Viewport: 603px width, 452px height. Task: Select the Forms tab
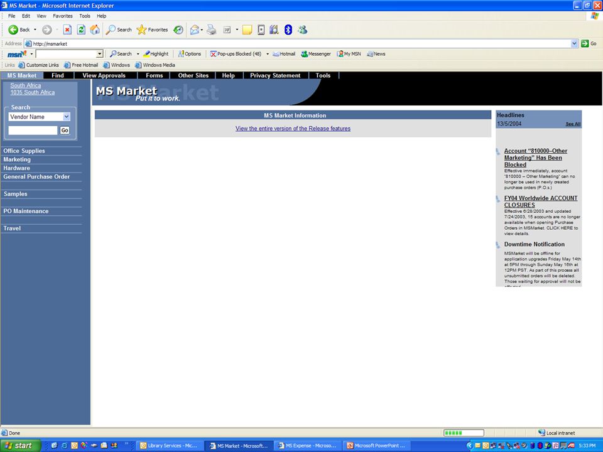[x=155, y=75]
